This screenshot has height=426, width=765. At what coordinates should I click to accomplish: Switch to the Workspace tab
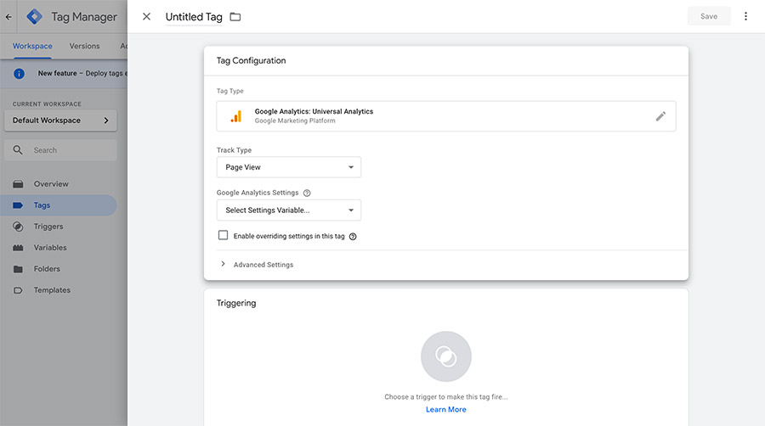click(32, 46)
